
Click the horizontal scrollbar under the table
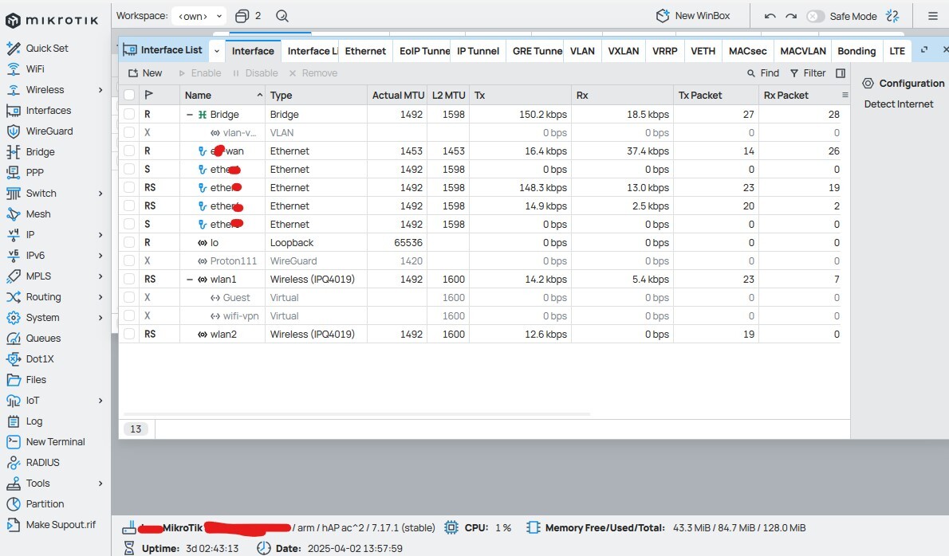tap(356, 414)
